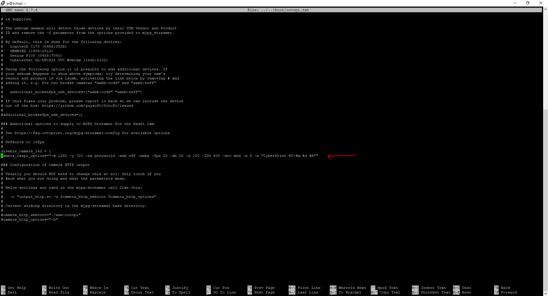Image resolution: width=548 pixels, height=296 pixels.
Task: Click the #camera_http_options="-n" line
Action: (x=29, y=219)
